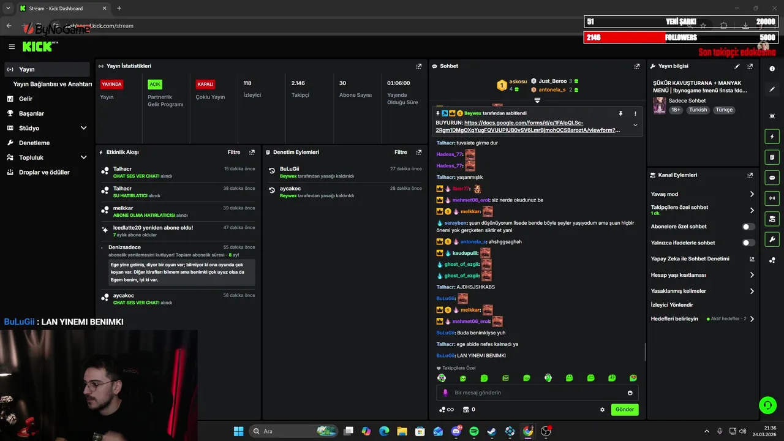Open chat settings gear icon
Viewport: 784px width, 441px height.
602,410
